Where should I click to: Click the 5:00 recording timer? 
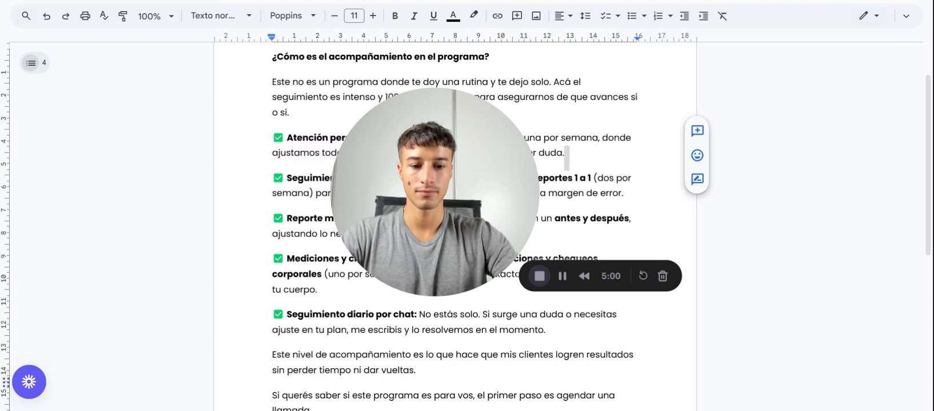click(610, 276)
